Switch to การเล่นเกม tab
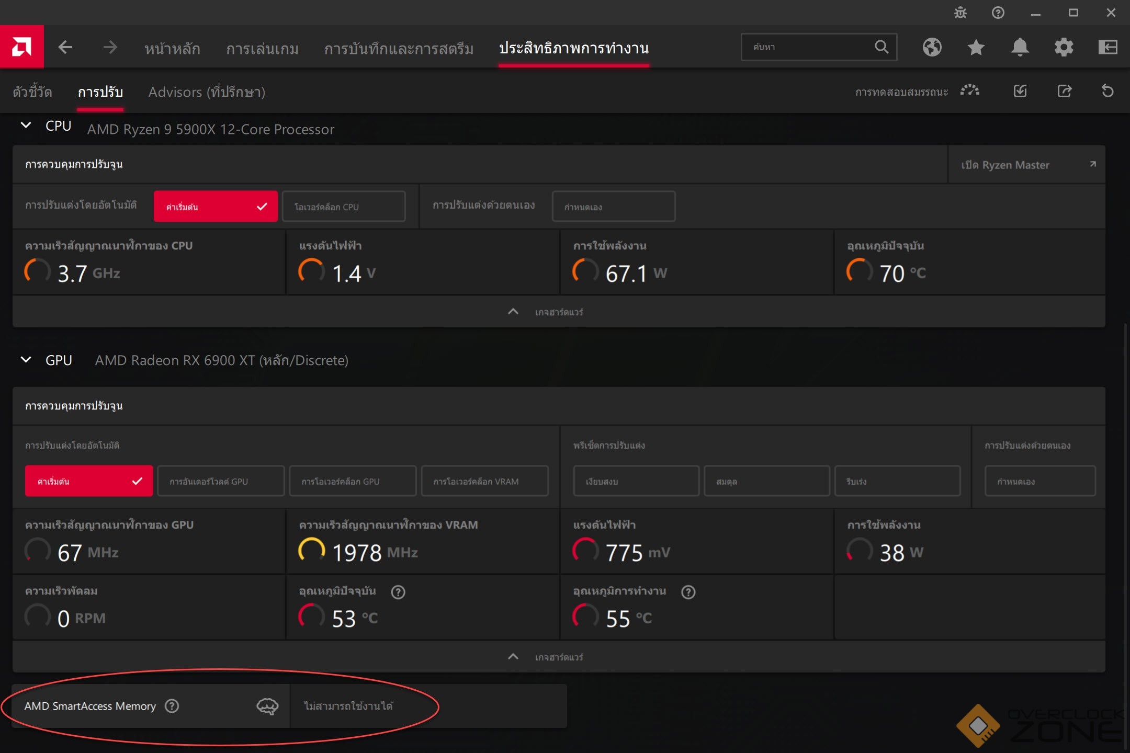The height and width of the screenshot is (753, 1130). point(262,48)
